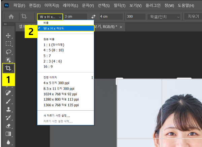Select the Lasso tool

pos(8,52)
